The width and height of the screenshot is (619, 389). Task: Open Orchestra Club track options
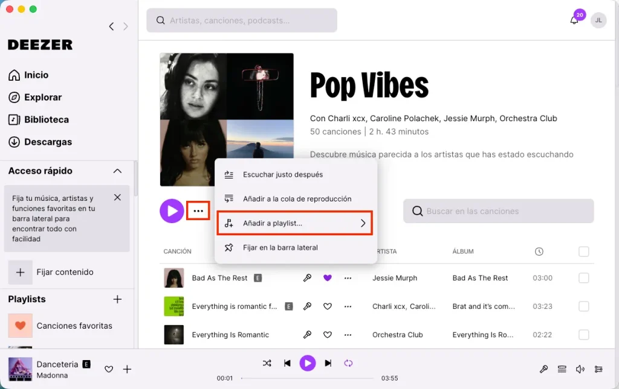348,335
